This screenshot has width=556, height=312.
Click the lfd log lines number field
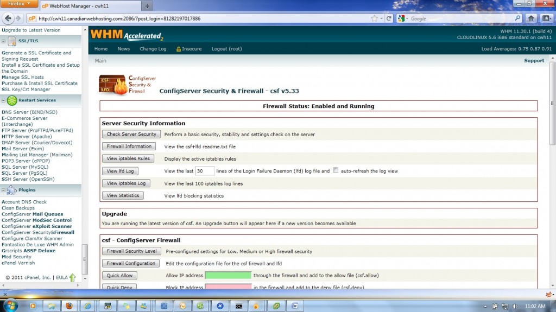click(x=205, y=171)
